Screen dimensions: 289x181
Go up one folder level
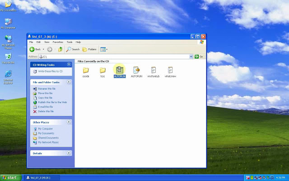pyautogui.click(x=60, y=49)
